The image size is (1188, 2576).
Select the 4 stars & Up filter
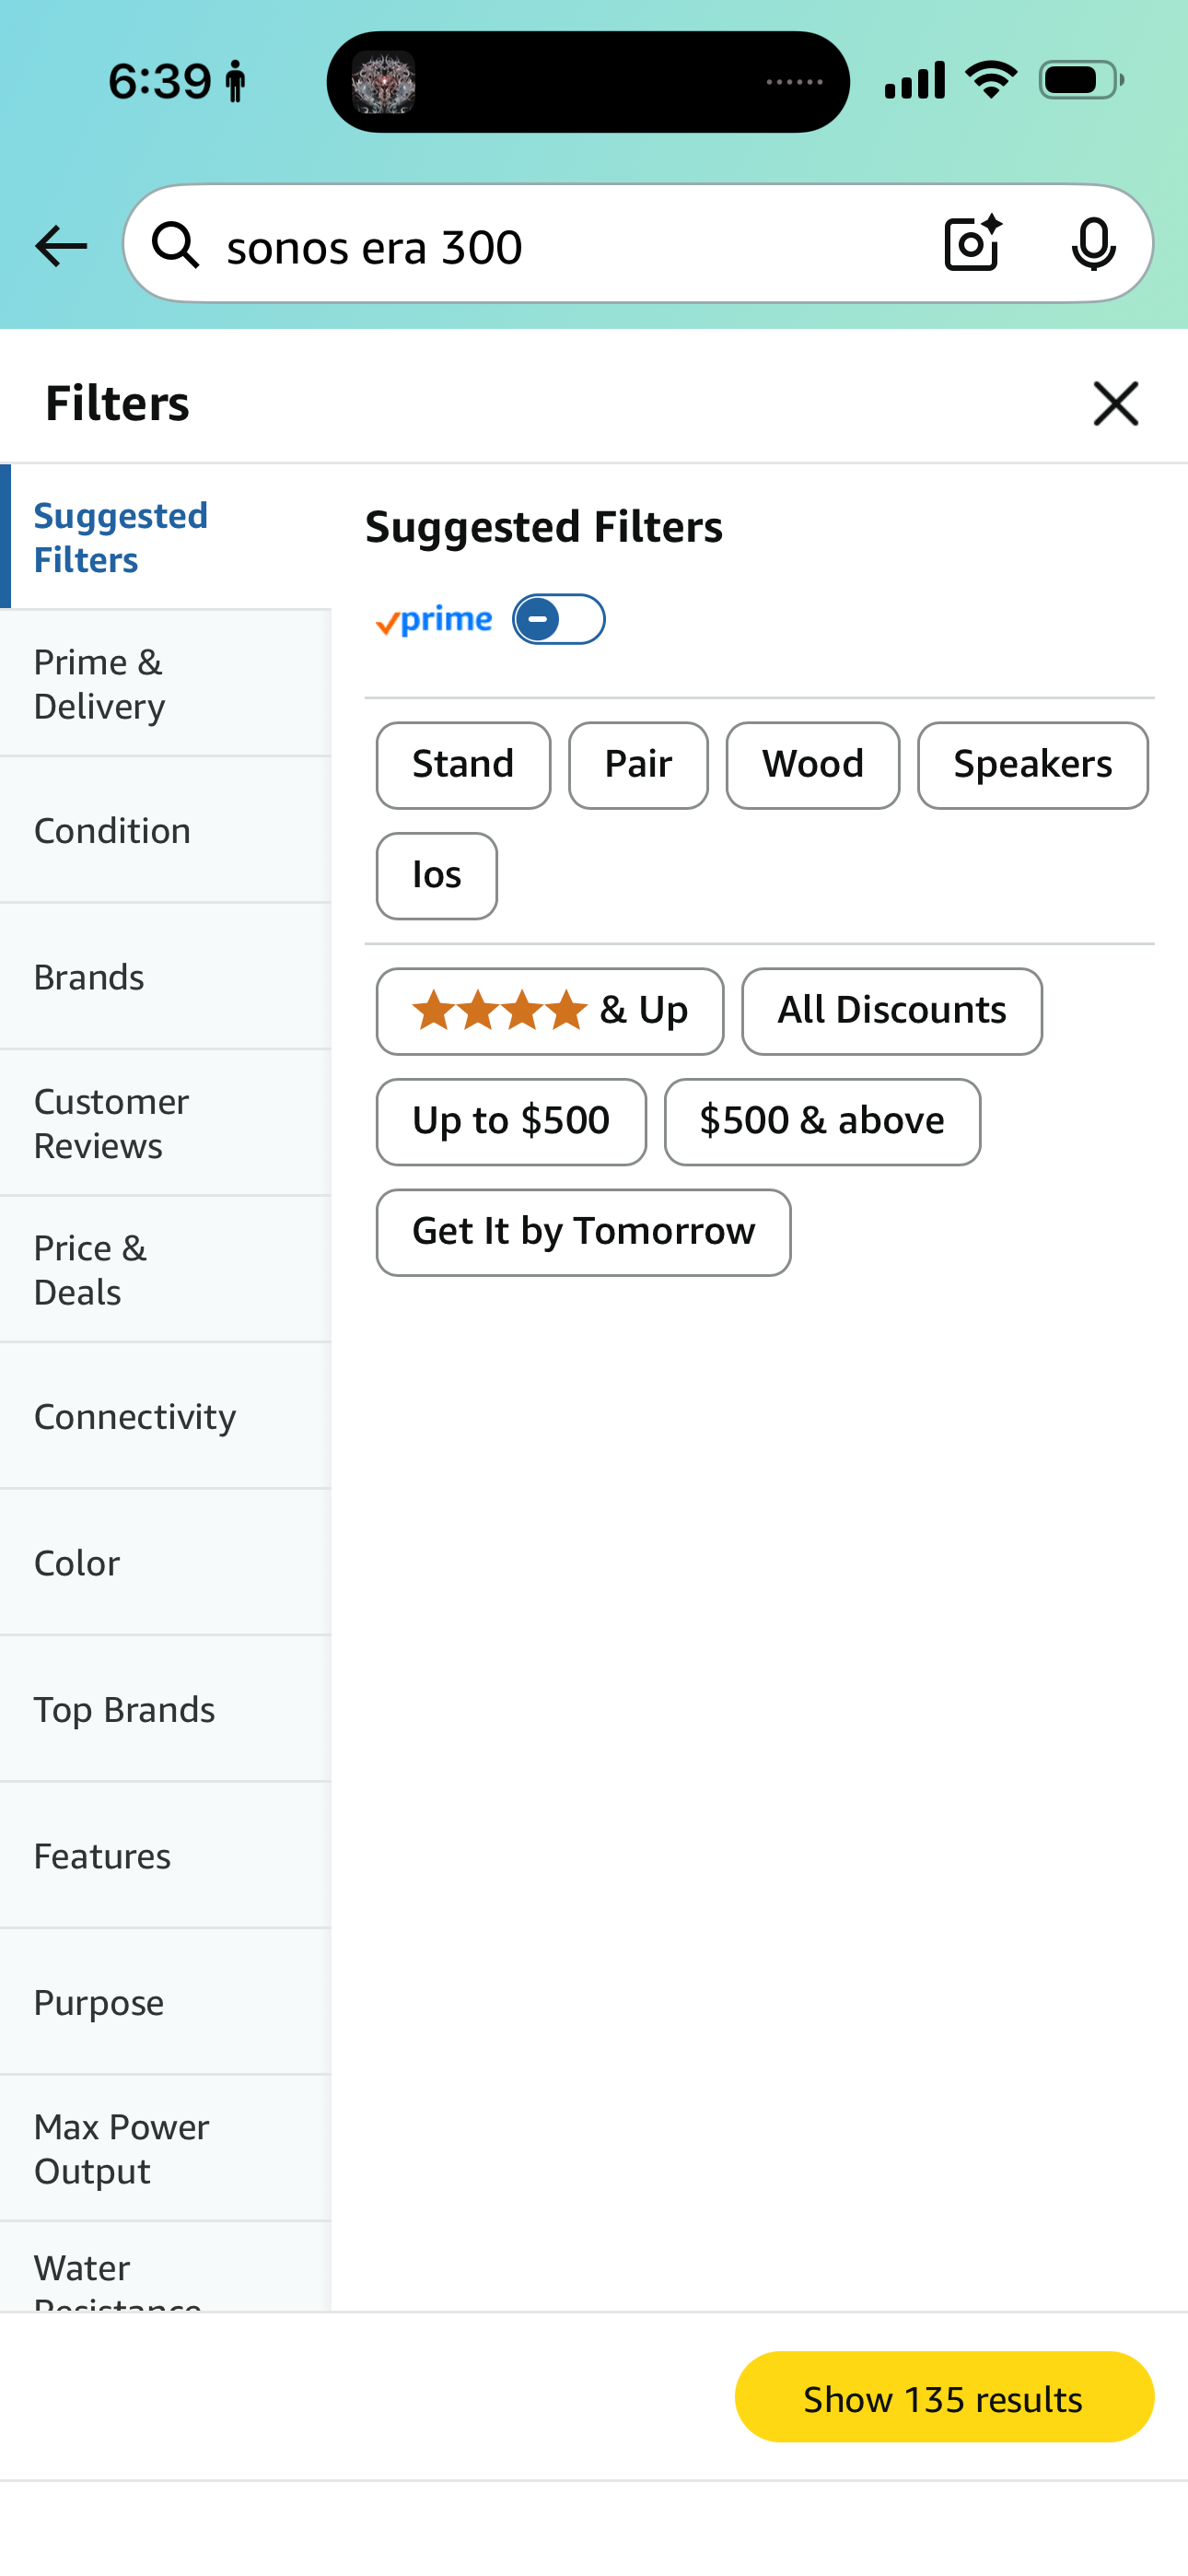550,1011
